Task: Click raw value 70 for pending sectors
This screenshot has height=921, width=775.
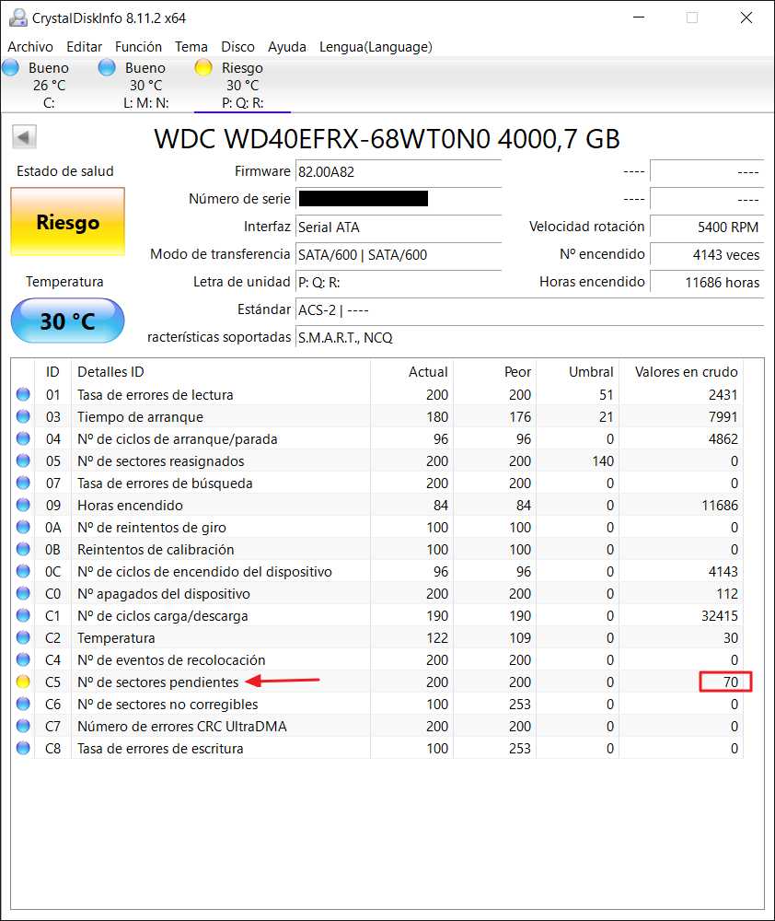Action: (731, 682)
